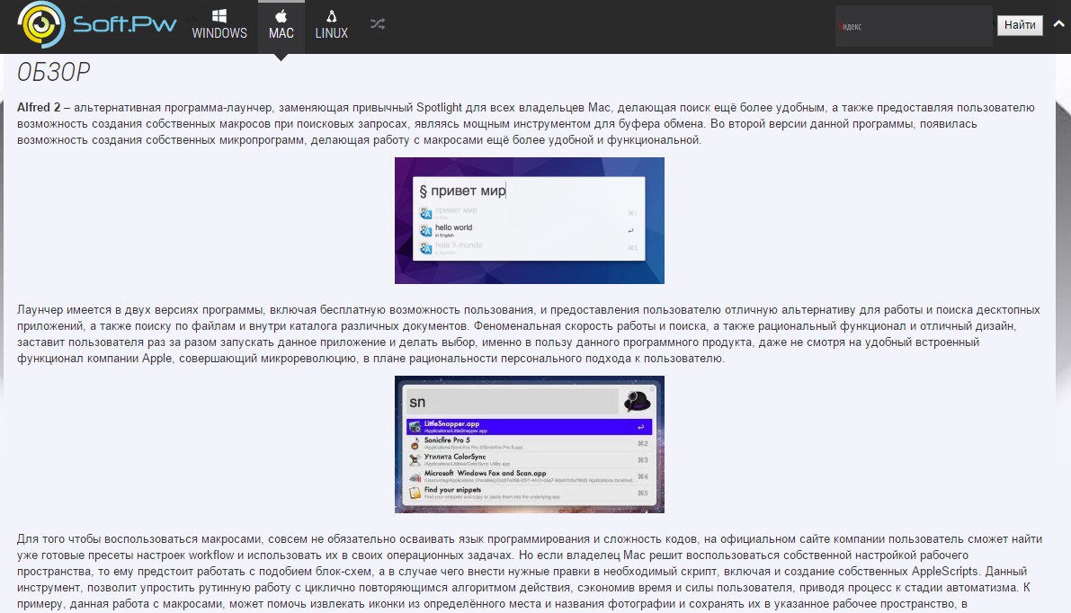
Task: Select the MAC tab
Action: [x=281, y=25]
